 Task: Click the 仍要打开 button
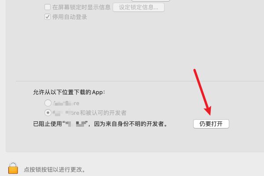(211, 124)
